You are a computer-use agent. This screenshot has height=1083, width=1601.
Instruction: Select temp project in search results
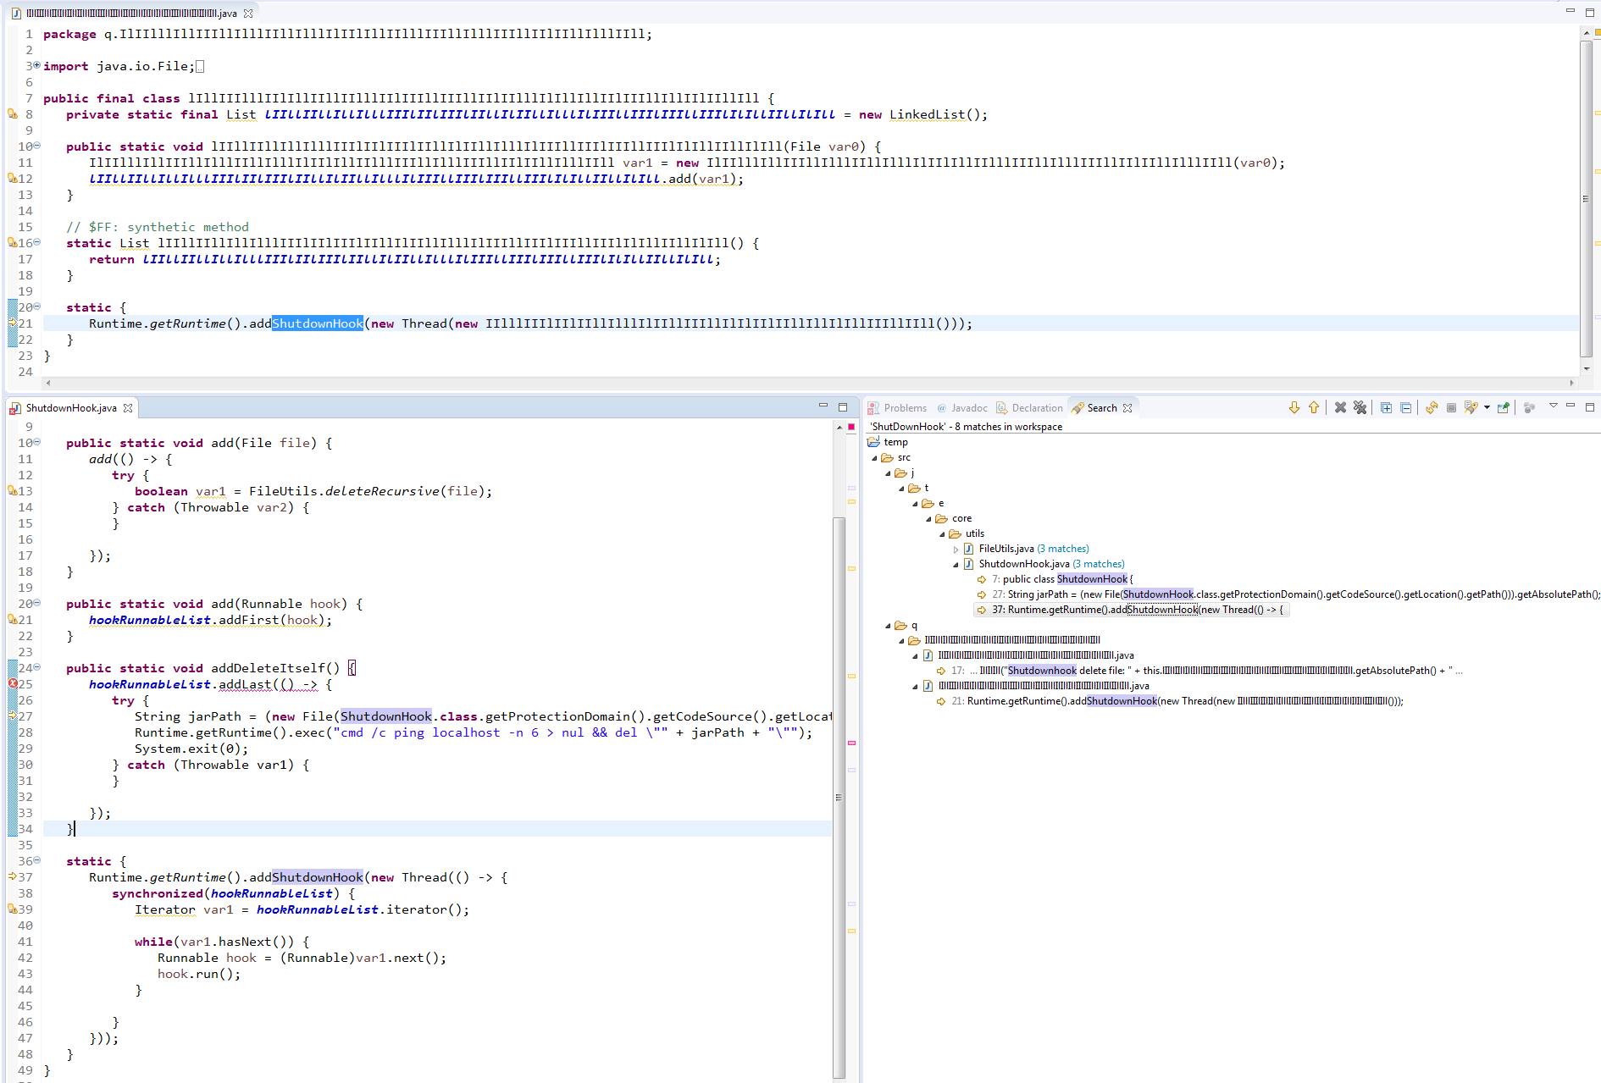coord(887,442)
